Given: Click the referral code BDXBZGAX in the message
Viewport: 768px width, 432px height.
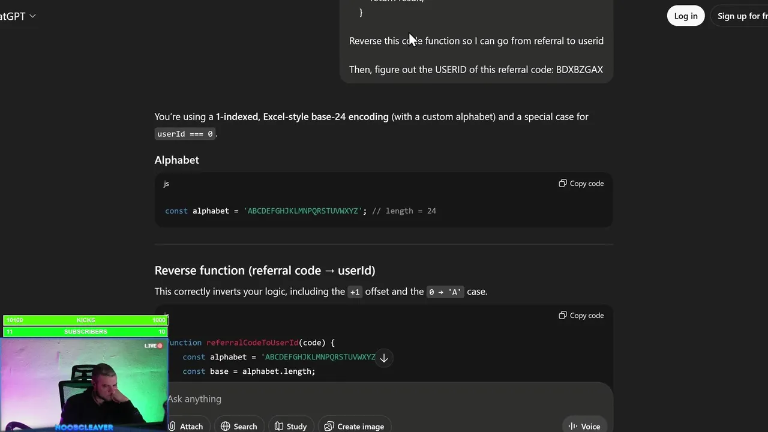Looking at the screenshot, I should tap(579, 70).
